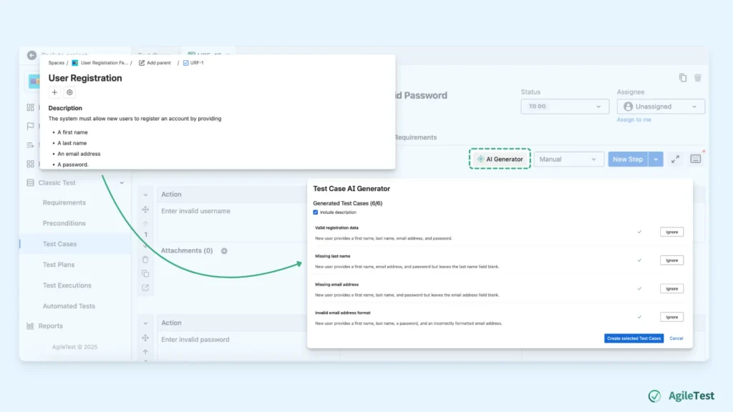This screenshot has width=733, height=412.
Task: Click checkmark for Missing email address
Action: click(x=639, y=289)
